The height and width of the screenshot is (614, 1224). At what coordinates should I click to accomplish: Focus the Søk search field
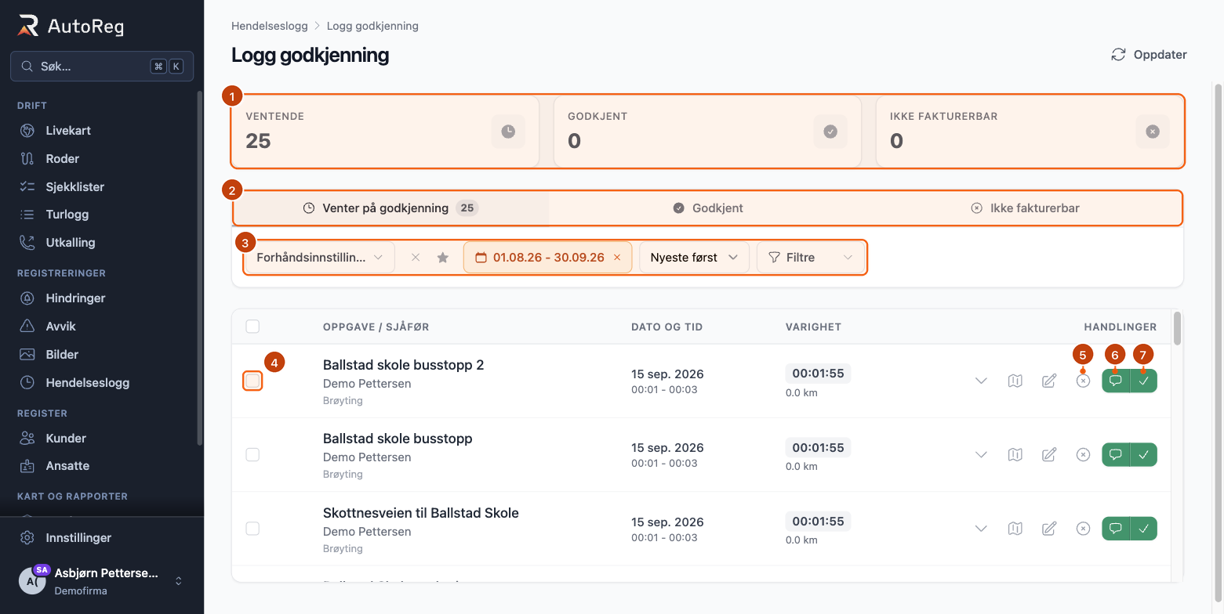pos(102,67)
